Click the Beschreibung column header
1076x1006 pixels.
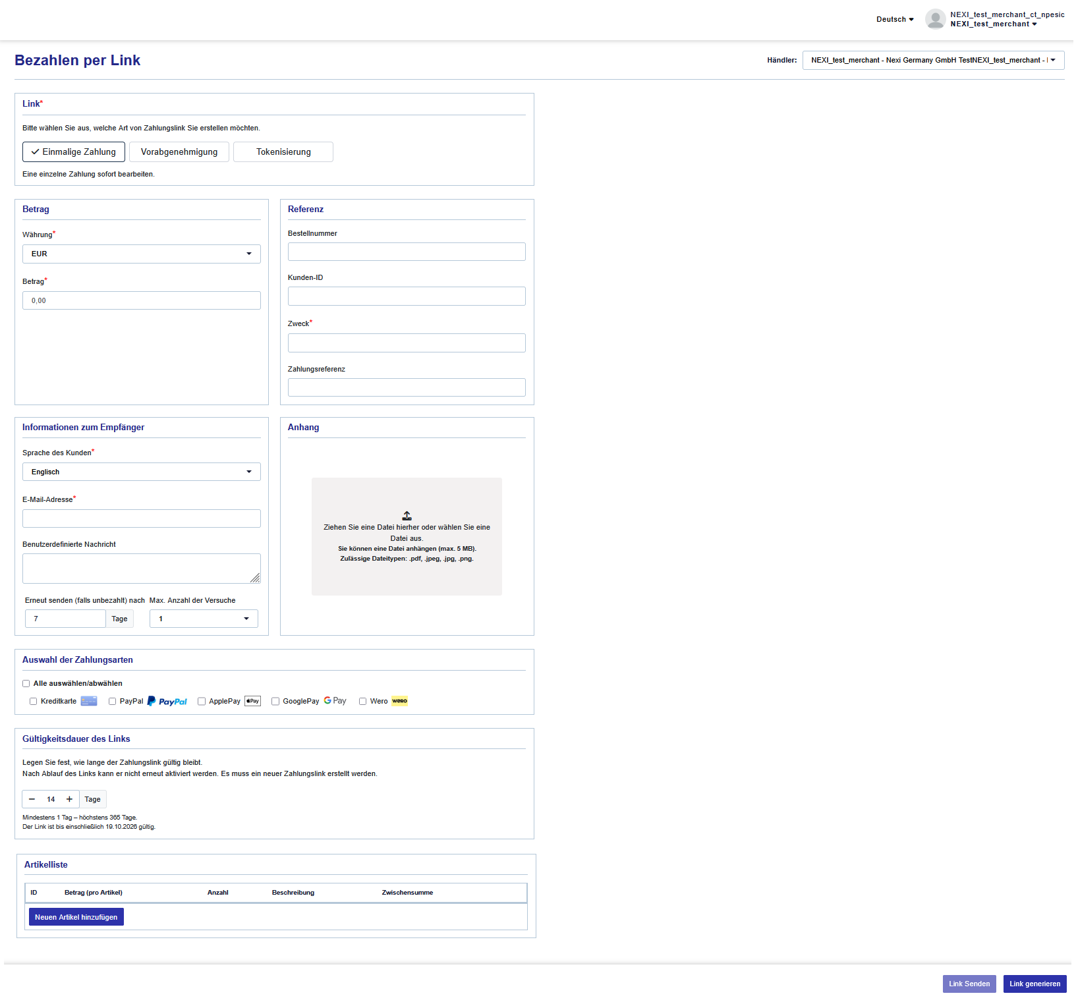click(x=293, y=893)
